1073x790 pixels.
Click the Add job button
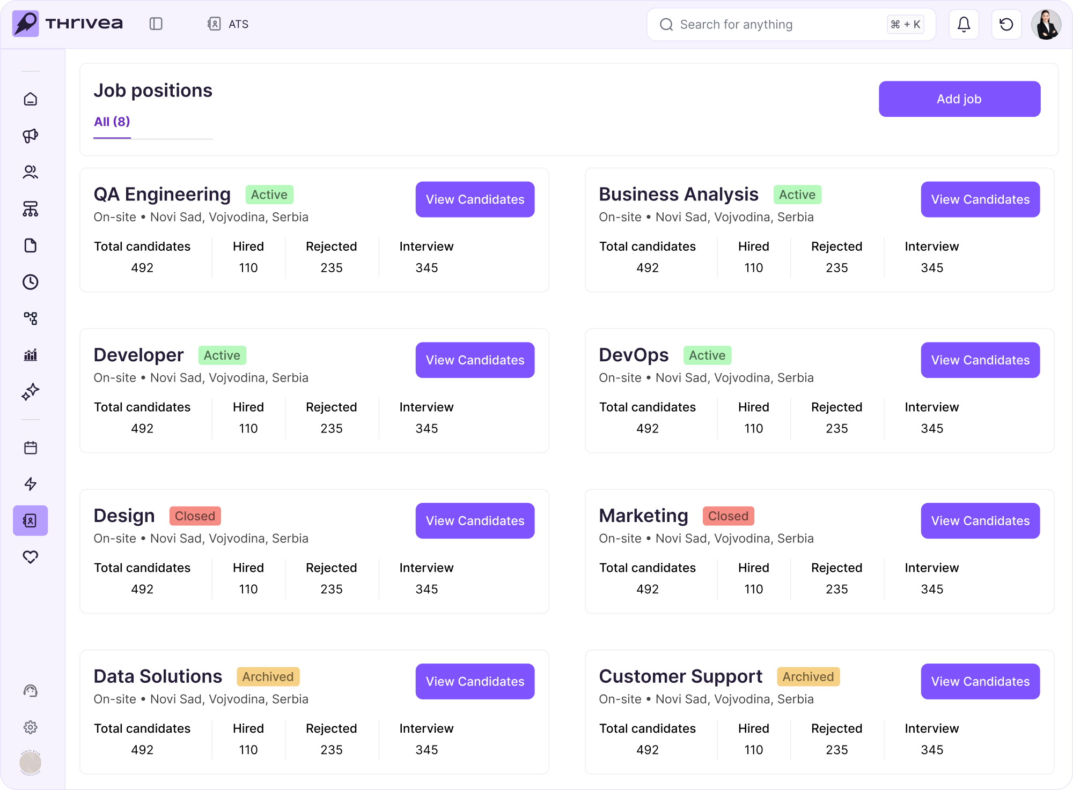coord(959,99)
